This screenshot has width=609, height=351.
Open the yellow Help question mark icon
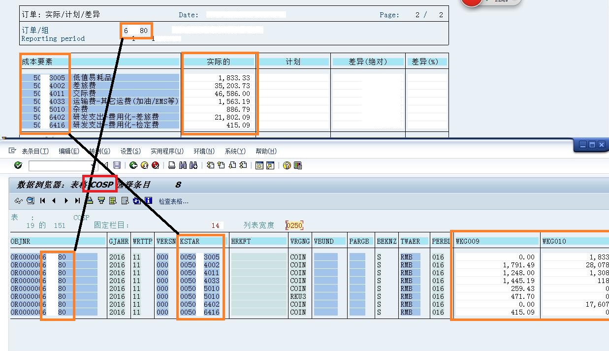pyautogui.click(x=287, y=165)
